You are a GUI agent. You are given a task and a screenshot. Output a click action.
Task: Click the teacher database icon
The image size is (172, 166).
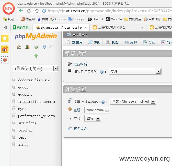coord(14,130)
